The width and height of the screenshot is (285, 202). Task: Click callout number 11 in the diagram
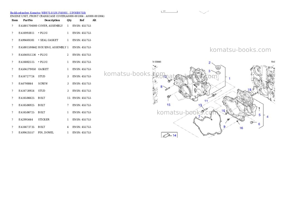[x=206, y=101]
